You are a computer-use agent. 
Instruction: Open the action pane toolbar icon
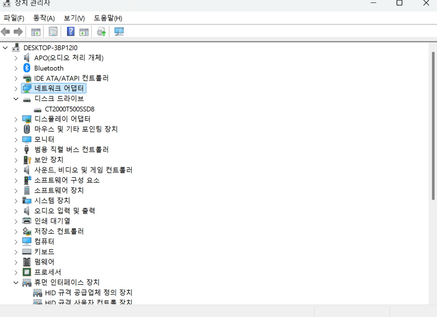pyautogui.click(x=84, y=31)
